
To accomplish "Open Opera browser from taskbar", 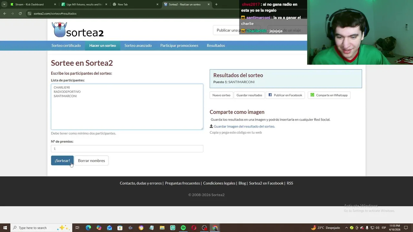I will point(194,228).
